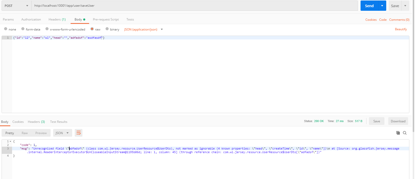The height and width of the screenshot is (179, 415).
Task: Open the Code link
Action: pyautogui.click(x=383, y=20)
